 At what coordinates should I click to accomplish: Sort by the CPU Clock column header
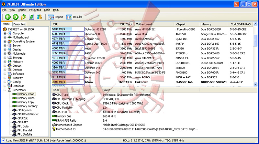pyautogui.click(x=126, y=24)
